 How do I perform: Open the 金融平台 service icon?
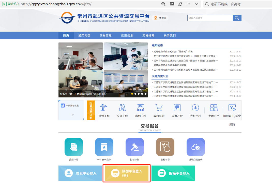(165, 147)
